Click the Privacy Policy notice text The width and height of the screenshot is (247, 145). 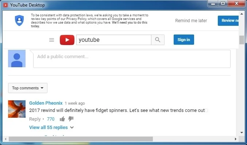click(x=89, y=21)
